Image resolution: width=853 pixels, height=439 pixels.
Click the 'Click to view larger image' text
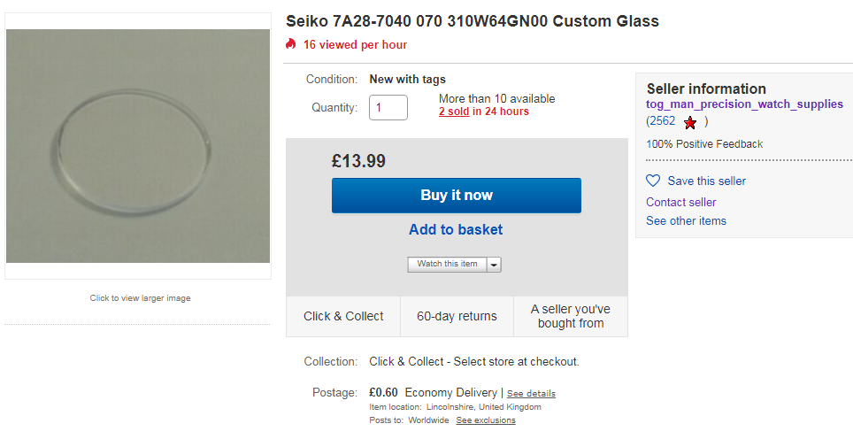(140, 298)
